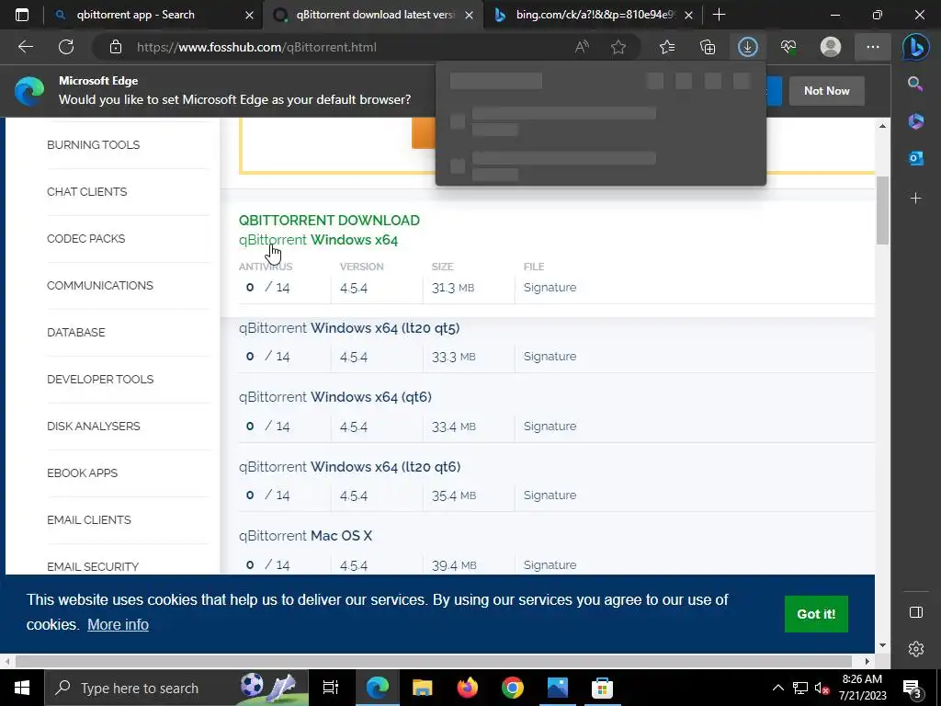Open the Burning Tools category
This screenshot has width=941, height=706.
[93, 144]
